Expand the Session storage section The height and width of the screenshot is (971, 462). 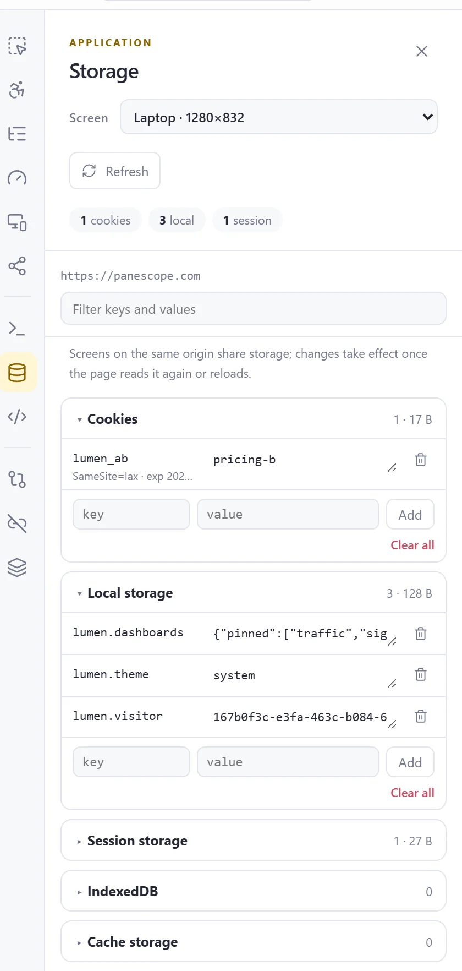254,841
